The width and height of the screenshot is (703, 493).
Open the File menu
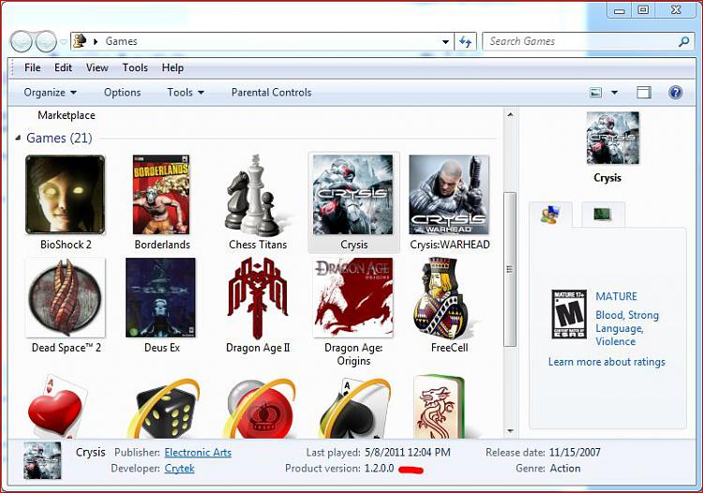tap(32, 67)
